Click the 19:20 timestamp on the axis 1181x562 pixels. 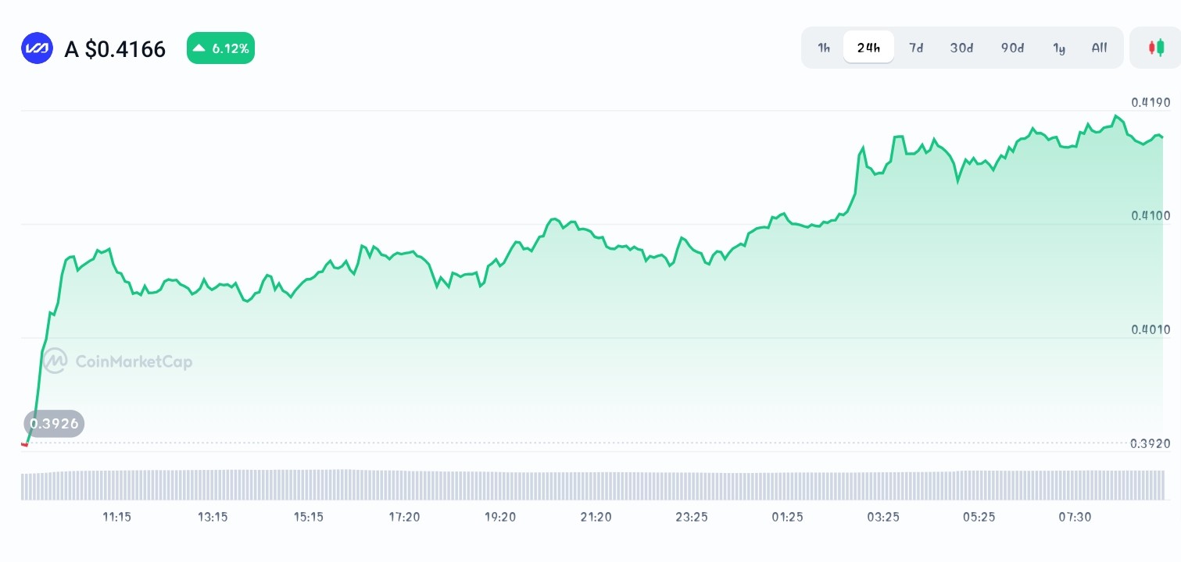500,517
